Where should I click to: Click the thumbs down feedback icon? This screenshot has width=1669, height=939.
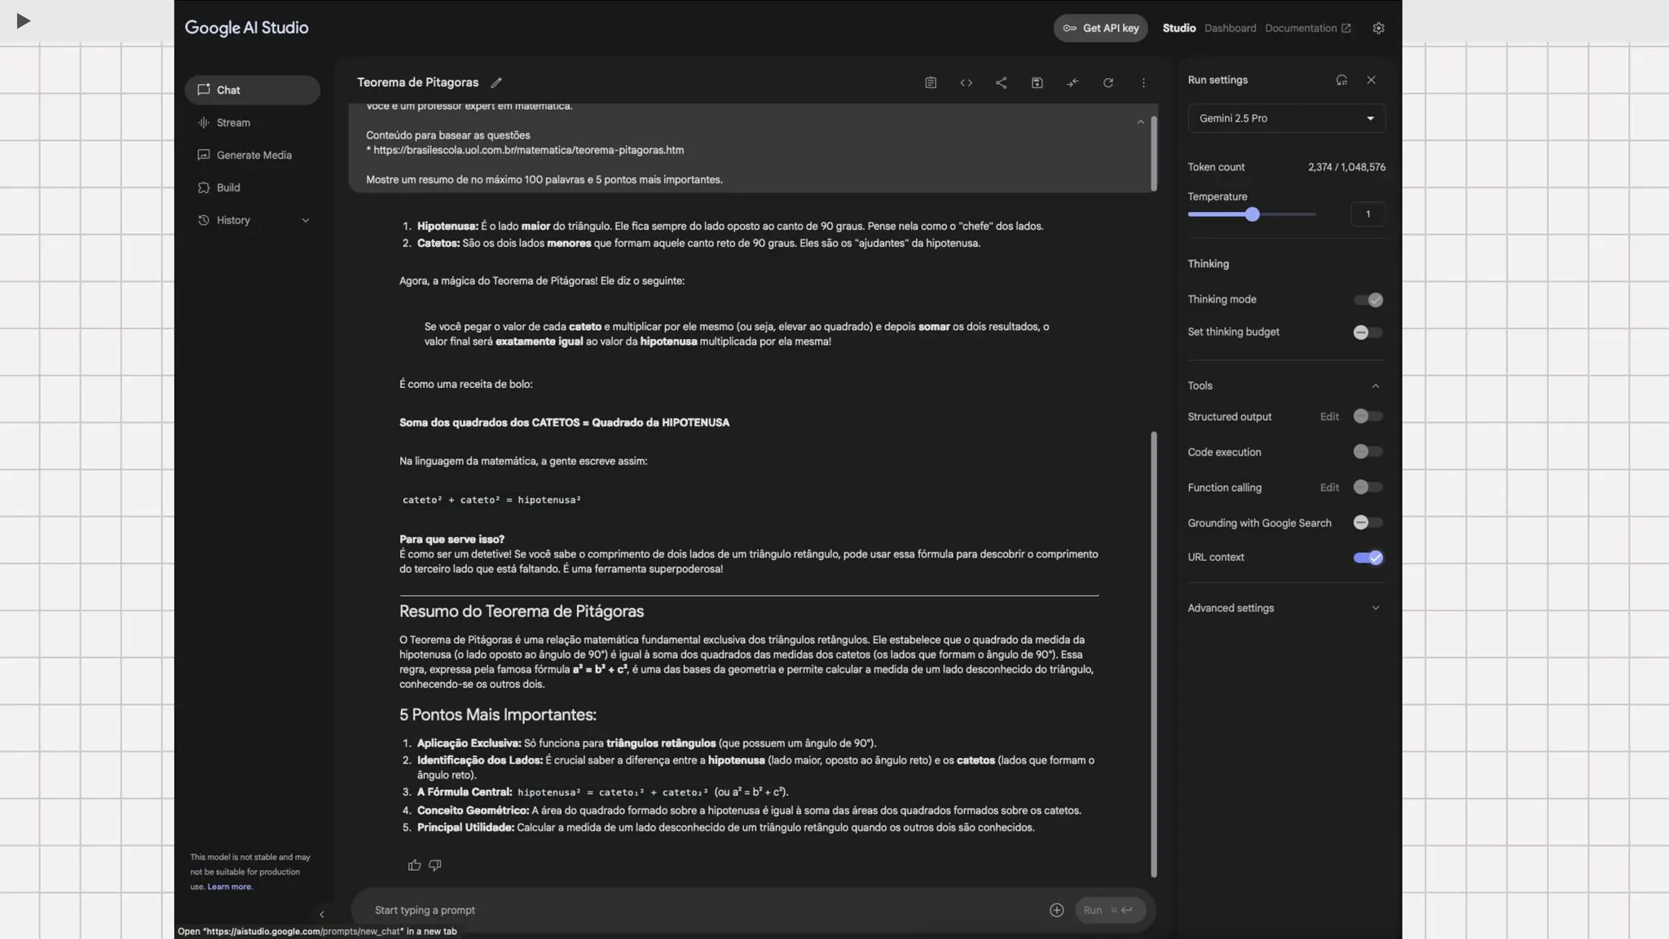[x=435, y=865]
